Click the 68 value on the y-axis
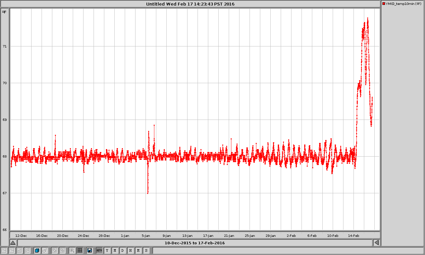 tap(5, 156)
